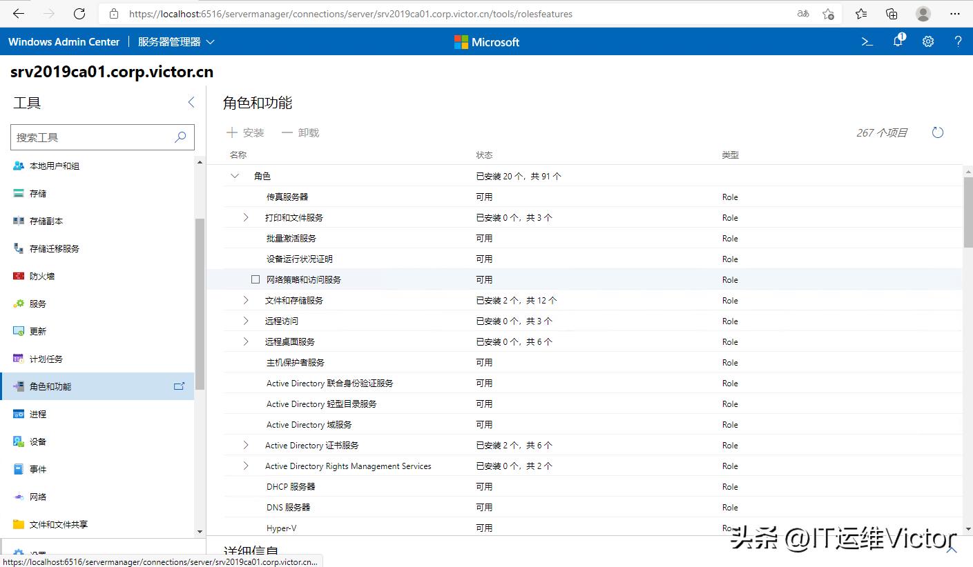Open the settings gear icon

(927, 41)
